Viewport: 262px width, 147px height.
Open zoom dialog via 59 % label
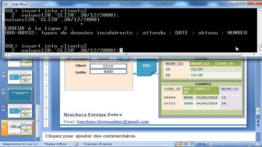point(201,144)
